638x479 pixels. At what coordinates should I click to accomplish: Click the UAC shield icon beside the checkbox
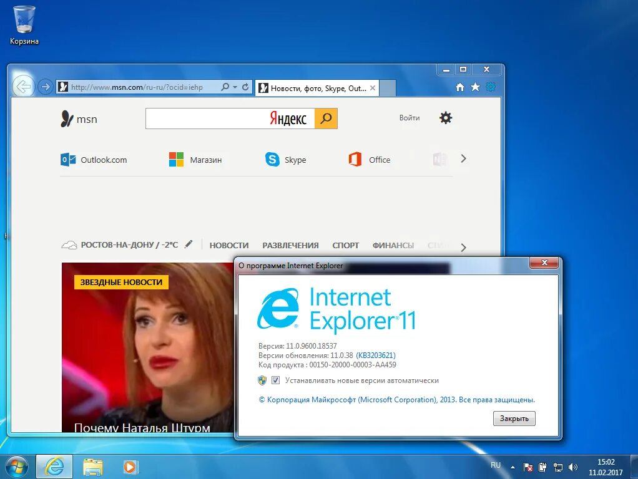[262, 380]
